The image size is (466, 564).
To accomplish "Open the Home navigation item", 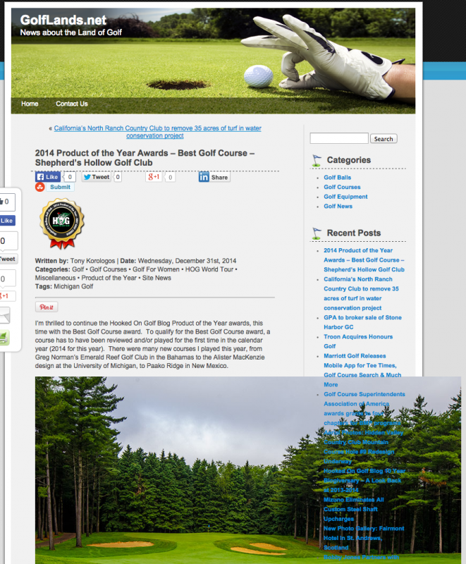I will coord(30,104).
